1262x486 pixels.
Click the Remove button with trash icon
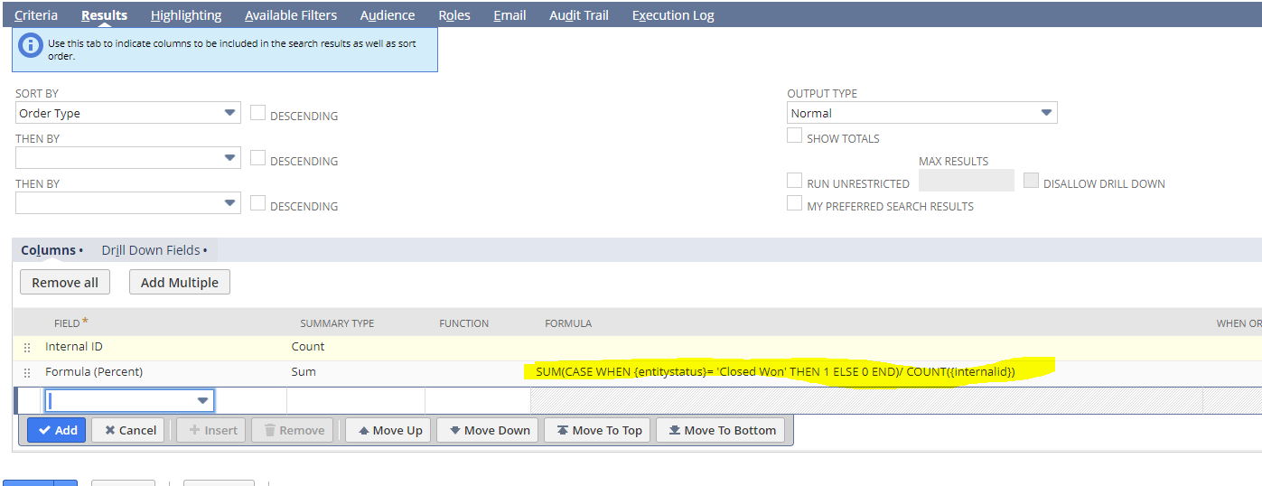[x=293, y=430]
